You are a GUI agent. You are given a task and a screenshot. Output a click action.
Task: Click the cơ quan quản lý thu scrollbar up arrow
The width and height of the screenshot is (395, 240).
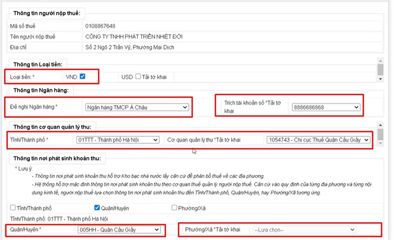click(x=380, y=125)
